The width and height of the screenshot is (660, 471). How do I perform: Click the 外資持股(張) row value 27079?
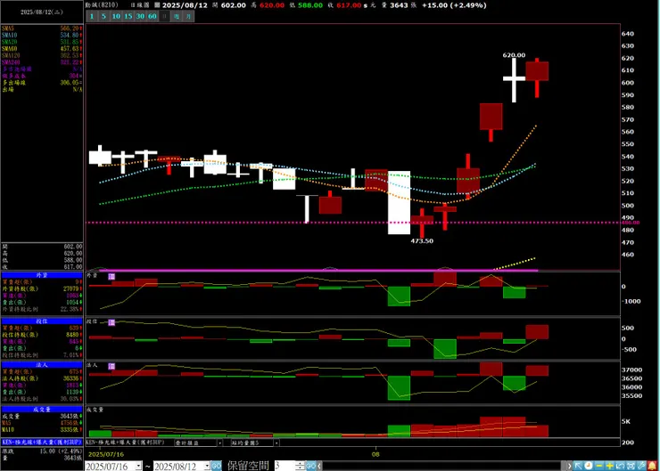tap(70, 288)
